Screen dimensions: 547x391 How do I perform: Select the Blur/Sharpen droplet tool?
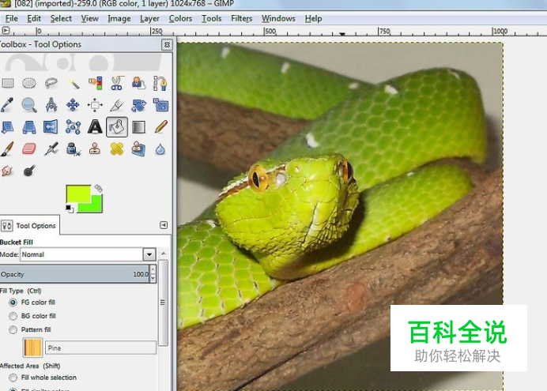160,149
